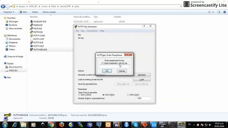
Task: Click the change view icon in Explorer
Action: [209, 12]
